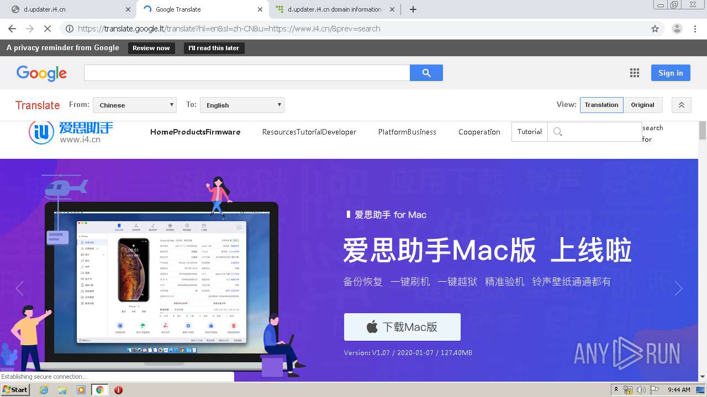The width and height of the screenshot is (707, 397).
Task: Go back with browser back arrow
Action: pyautogui.click(x=12, y=29)
